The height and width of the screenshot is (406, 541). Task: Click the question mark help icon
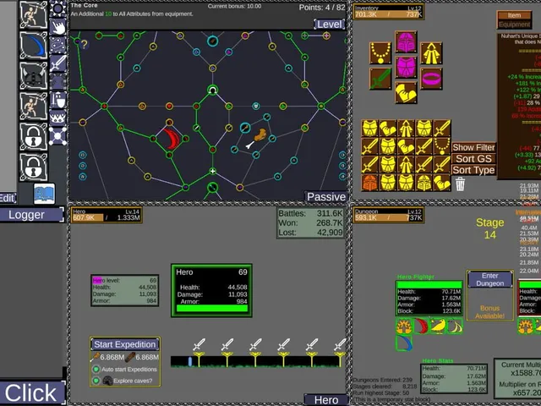click(x=85, y=44)
